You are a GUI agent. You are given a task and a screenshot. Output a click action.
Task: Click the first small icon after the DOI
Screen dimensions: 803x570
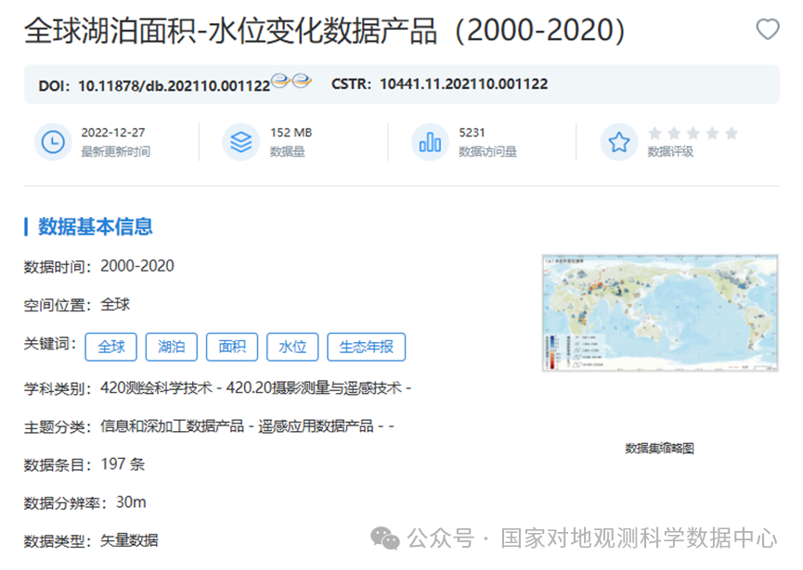click(x=281, y=82)
